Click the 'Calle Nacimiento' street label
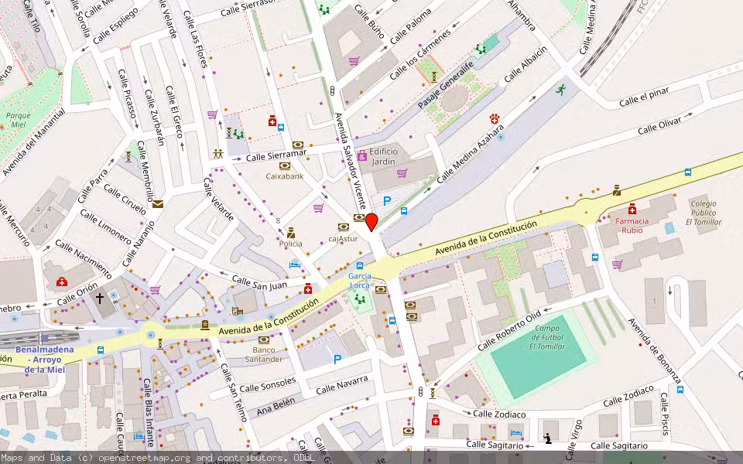Screen dimensions: 743x464 tap(84, 259)
